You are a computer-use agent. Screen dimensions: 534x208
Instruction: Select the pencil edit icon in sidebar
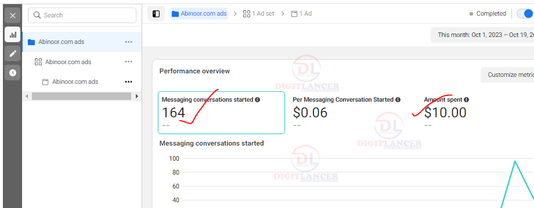click(13, 54)
